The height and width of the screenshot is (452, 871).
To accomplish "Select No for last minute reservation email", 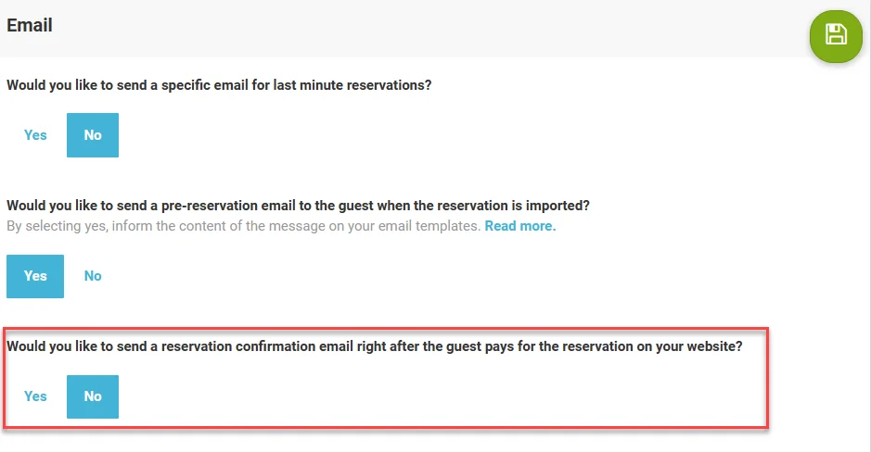I will click(x=93, y=135).
